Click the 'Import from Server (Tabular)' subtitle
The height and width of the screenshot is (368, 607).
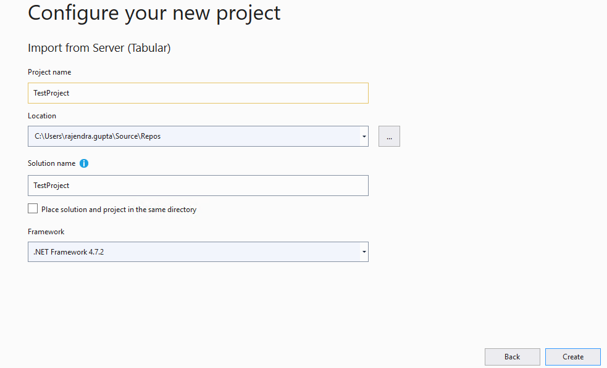(99, 48)
